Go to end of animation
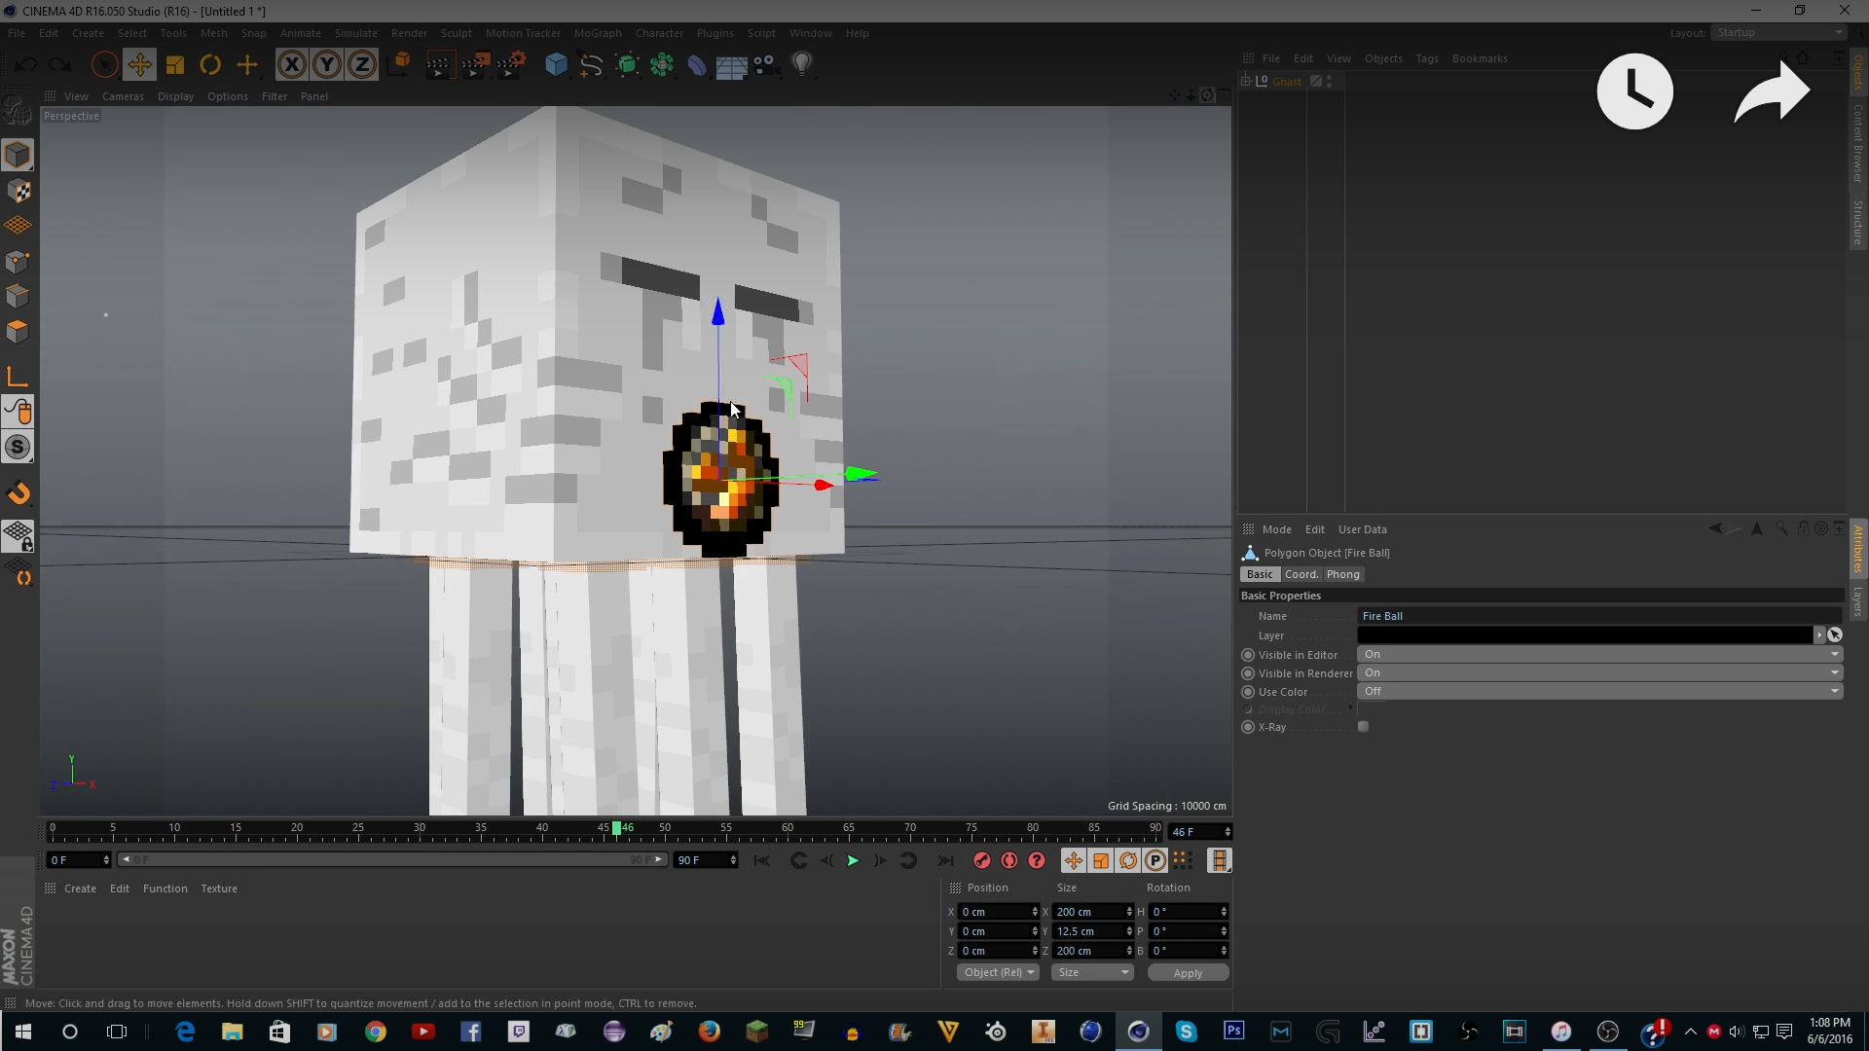The width and height of the screenshot is (1869, 1051). (944, 860)
